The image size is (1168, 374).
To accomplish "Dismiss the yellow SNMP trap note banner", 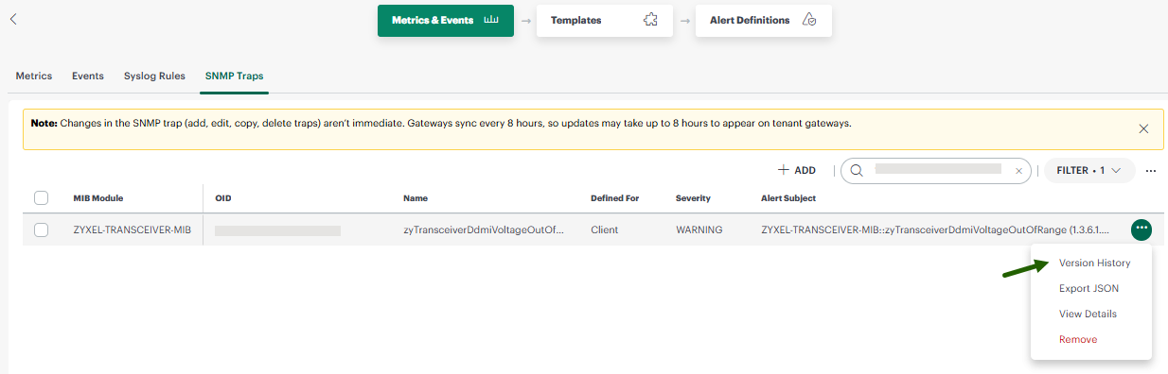I will click(1143, 128).
